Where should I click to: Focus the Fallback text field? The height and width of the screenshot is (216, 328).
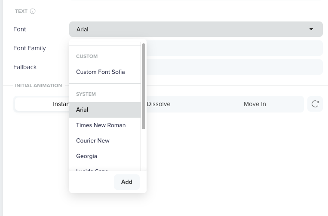(x=234, y=67)
